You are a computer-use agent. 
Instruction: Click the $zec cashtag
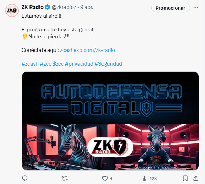[58, 64]
